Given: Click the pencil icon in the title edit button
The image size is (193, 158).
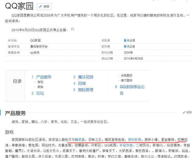Looking at the screenshot, I should [x=40, y=6].
